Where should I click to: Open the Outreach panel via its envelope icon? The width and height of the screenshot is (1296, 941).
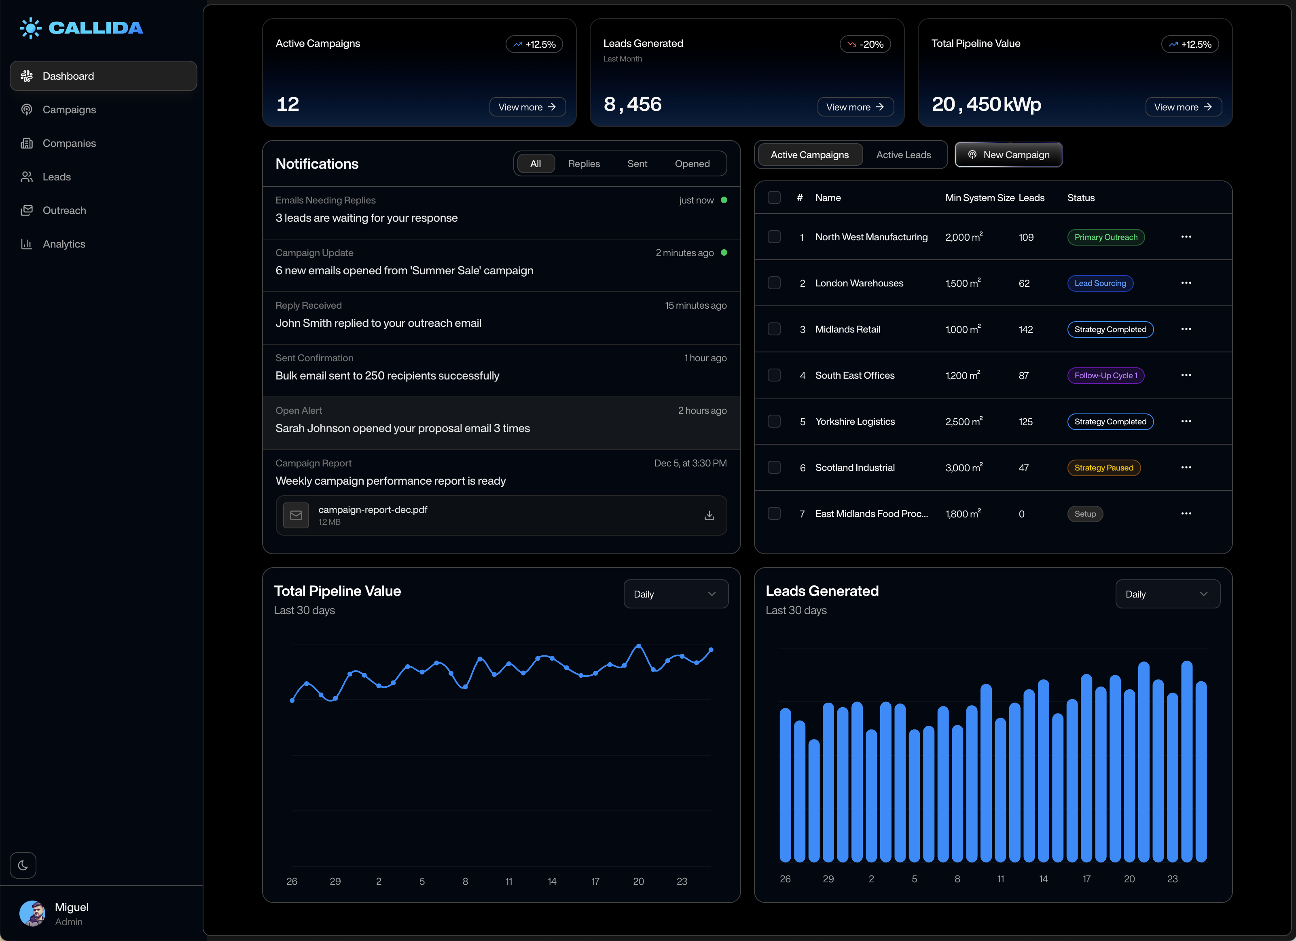click(27, 210)
